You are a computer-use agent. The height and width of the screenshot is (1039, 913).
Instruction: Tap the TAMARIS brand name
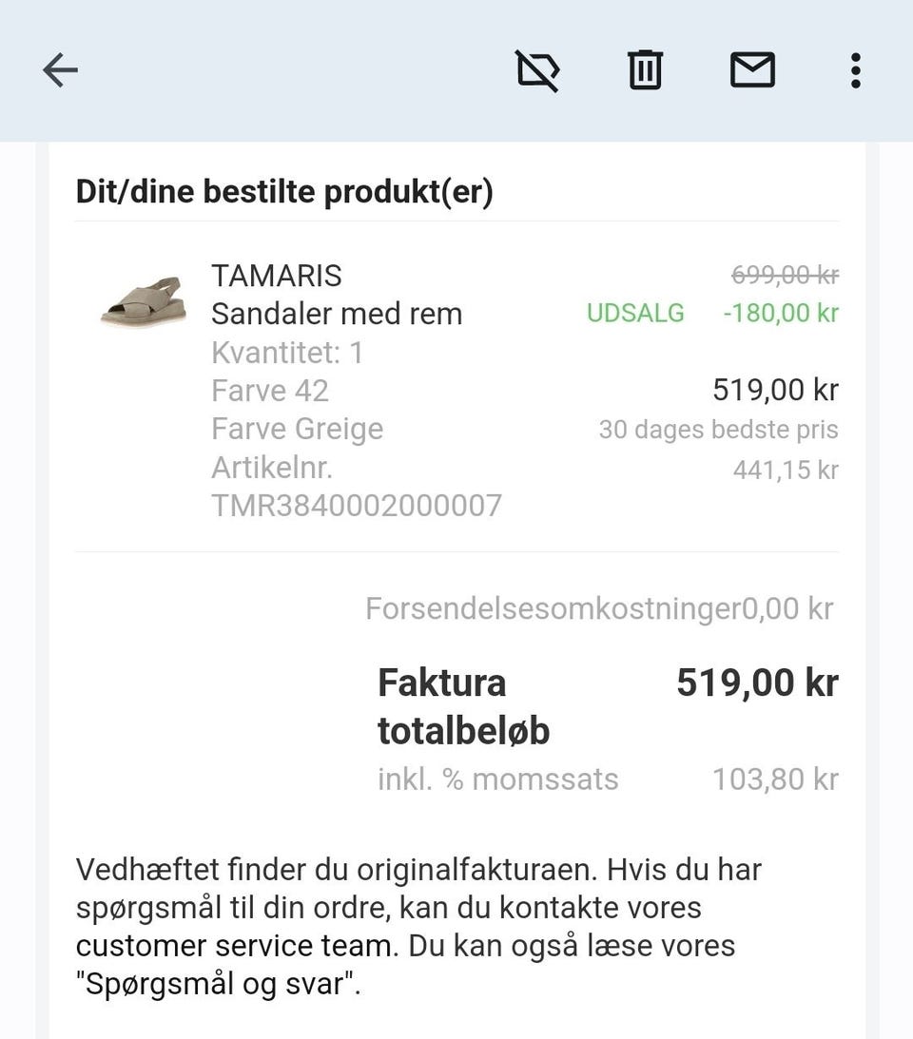(x=276, y=276)
